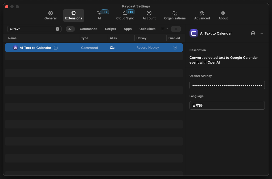Click the Command type cell
The image size is (272, 179).
tap(89, 48)
